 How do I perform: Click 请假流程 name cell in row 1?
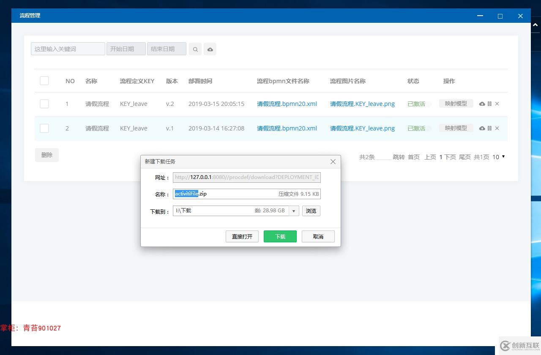(x=97, y=104)
